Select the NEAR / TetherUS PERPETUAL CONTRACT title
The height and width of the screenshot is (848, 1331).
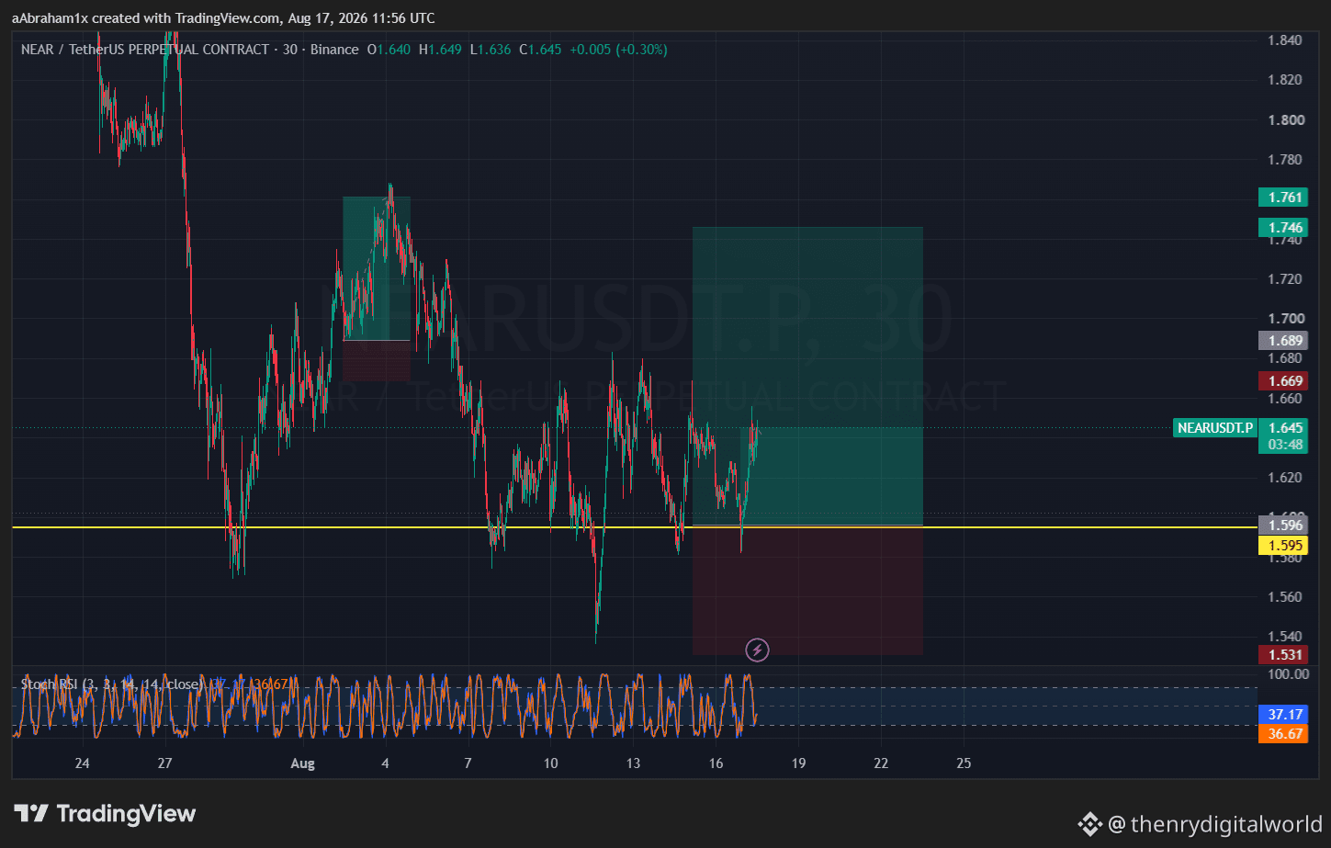pyautogui.click(x=145, y=50)
